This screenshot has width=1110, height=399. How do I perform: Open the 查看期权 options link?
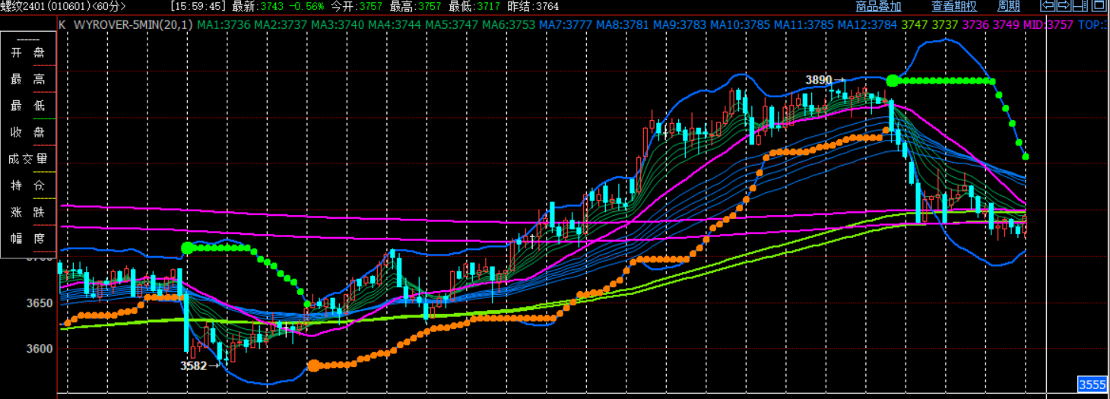954,7
